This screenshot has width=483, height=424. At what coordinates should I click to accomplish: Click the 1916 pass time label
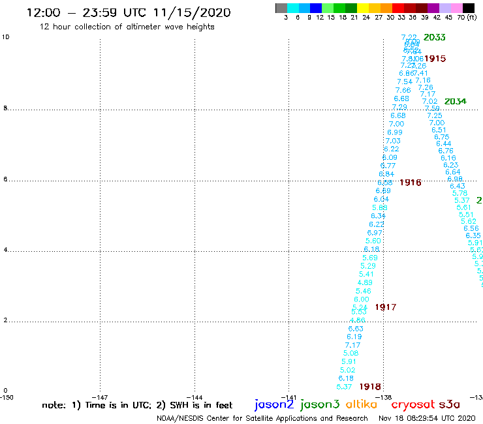click(x=411, y=183)
